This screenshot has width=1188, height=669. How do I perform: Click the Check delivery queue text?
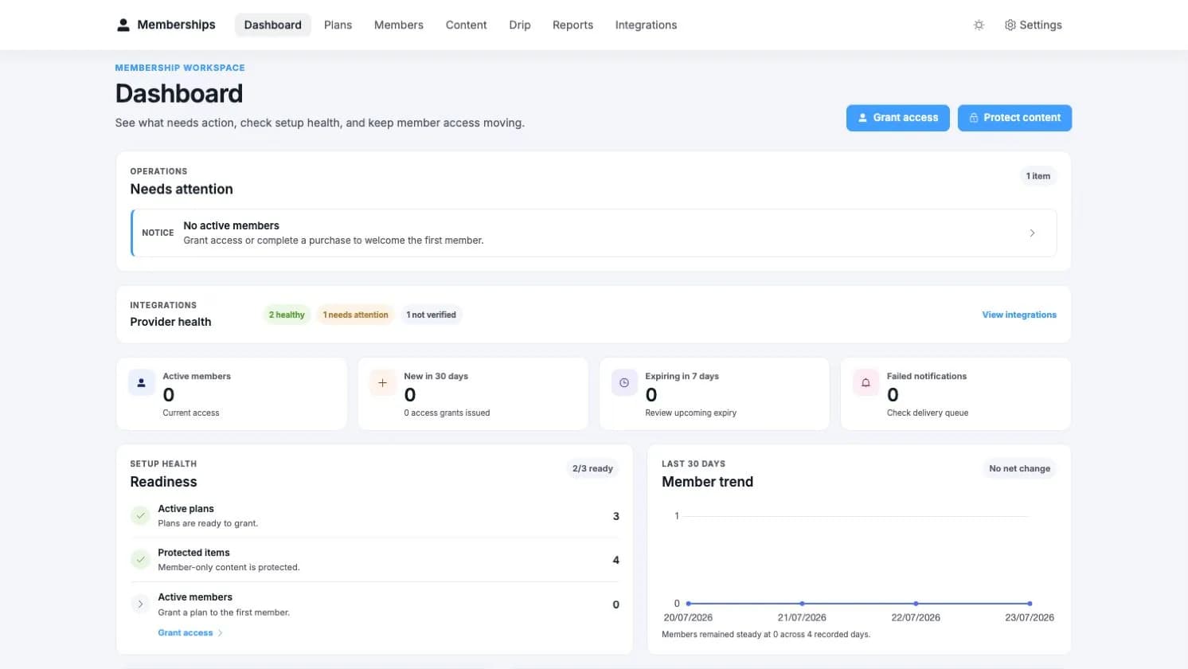[x=928, y=413]
